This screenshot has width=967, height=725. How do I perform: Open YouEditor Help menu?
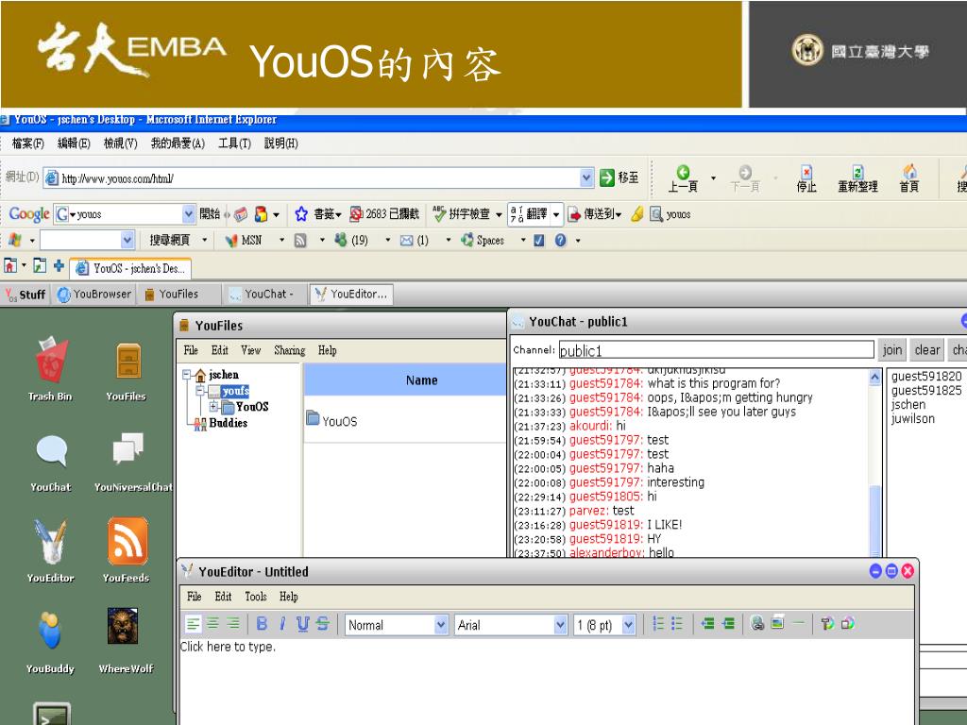pyautogui.click(x=289, y=597)
